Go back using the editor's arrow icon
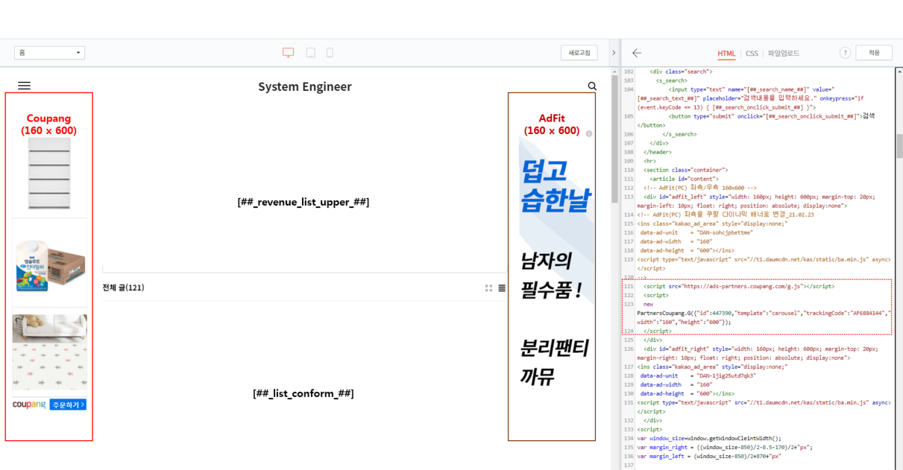This screenshot has height=470, width=903. coord(637,53)
